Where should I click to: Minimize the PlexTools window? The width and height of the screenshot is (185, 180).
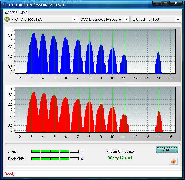click(157, 4)
